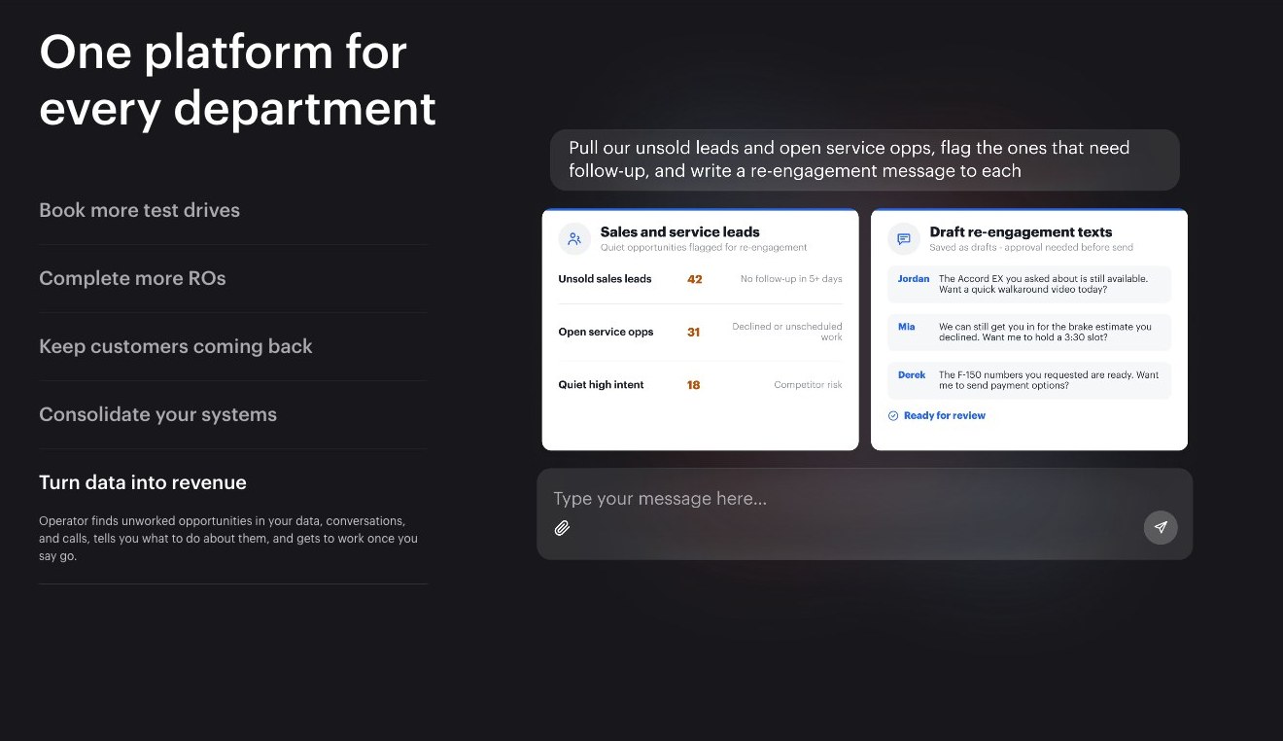Click the Unsold sales leads row label
The height and width of the screenshot is (741, 1283).
pos(605,279)
